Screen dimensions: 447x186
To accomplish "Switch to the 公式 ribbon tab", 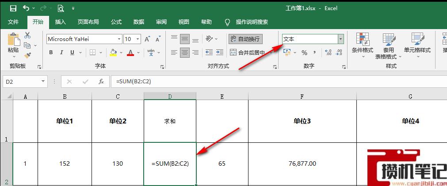I will pos(116,22).
